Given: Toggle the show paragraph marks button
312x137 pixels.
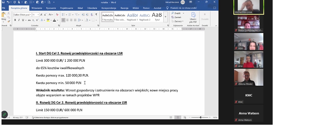Looking at the screenshot, I should coord(96,14).
